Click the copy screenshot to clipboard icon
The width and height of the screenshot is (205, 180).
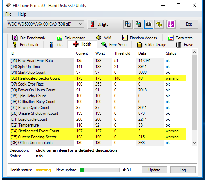[x=138, y=24]
